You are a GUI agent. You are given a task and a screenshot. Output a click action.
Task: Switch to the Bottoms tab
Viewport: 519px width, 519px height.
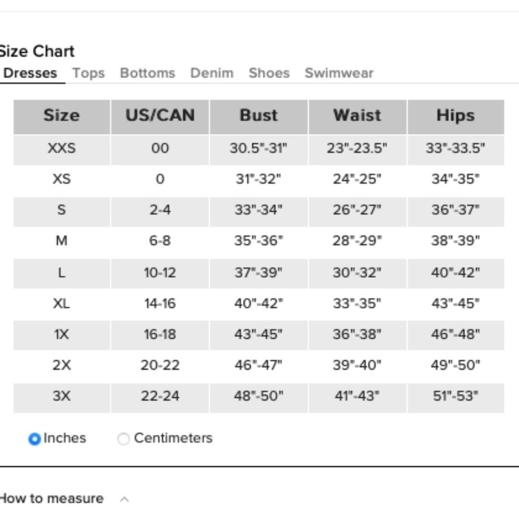click(x=148, y=73)
